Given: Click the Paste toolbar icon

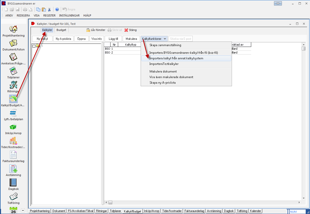Looking at the screenshot, I should [x=44, y=9].
